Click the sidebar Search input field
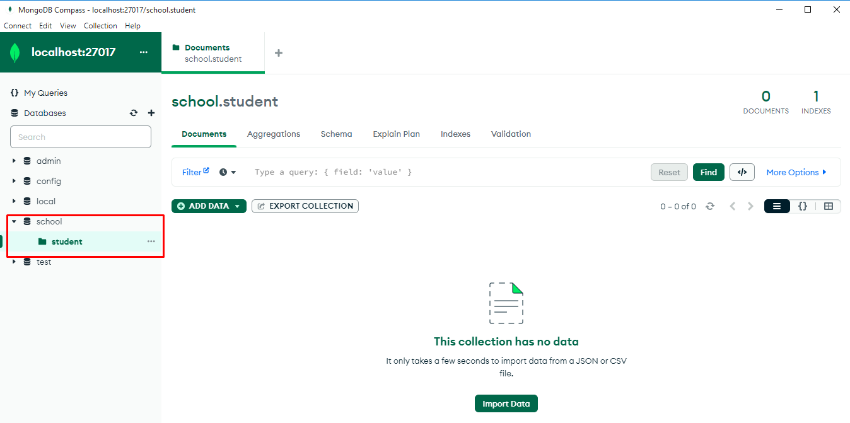Screen dimensions: 850x423 click(81, 137)
